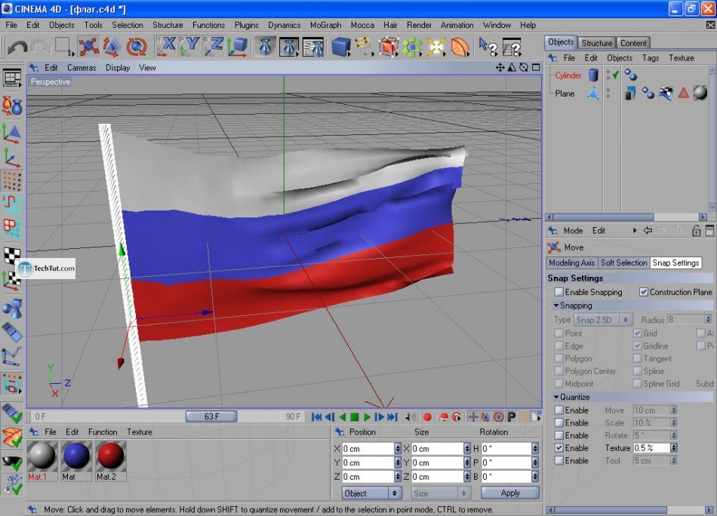This screenshot has width=717, height=516.
Task: Select the Move tool in top toolbar
Action: pos(88,47)
